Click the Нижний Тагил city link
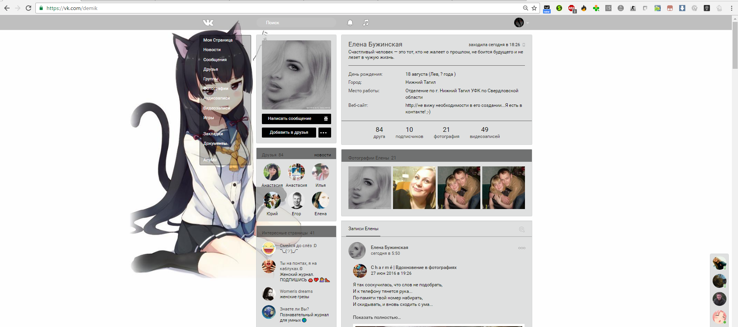738x327 pixels. tap(420, 82)
